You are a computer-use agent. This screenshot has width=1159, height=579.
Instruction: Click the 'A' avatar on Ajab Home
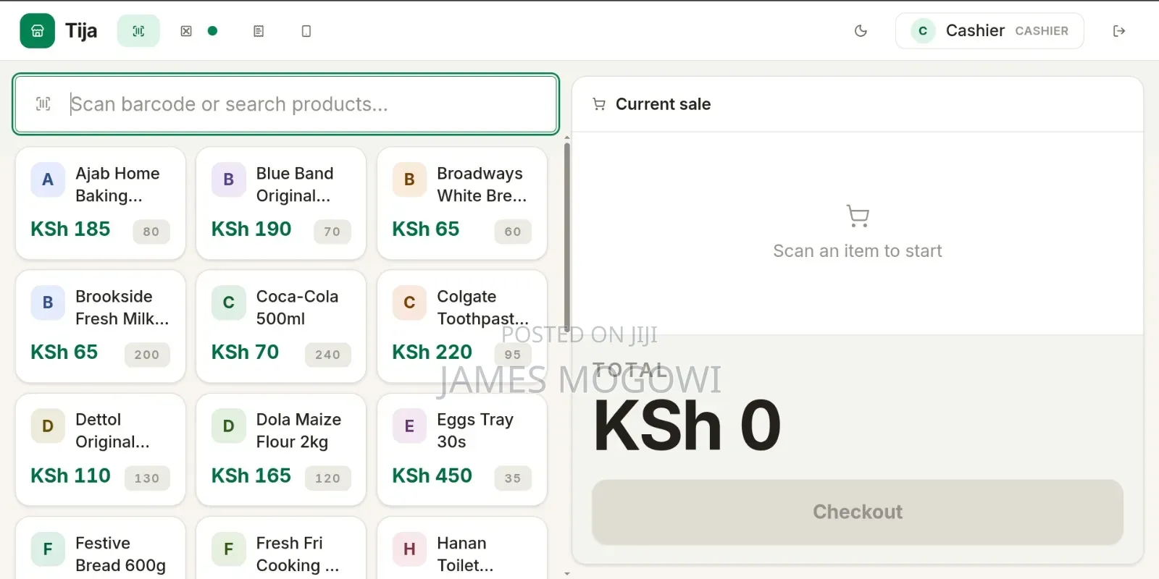pos(48,179)
